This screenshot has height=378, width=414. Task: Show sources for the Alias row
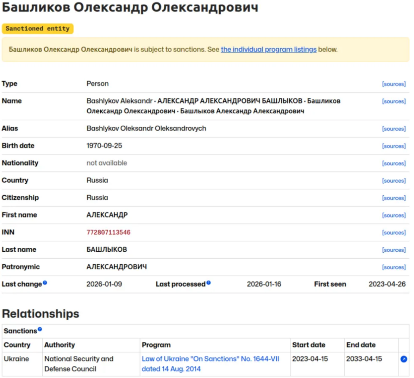[394, 129]
